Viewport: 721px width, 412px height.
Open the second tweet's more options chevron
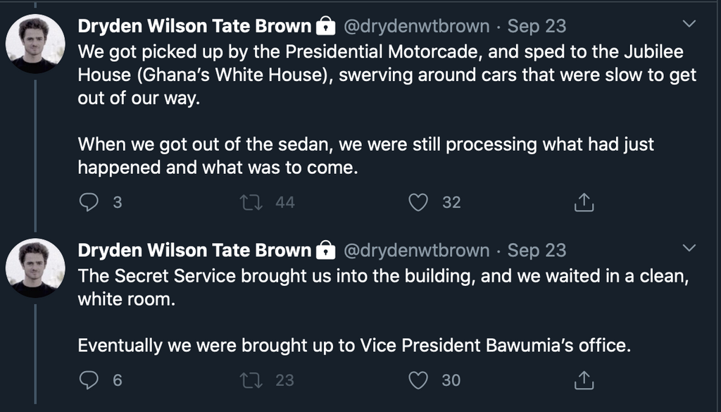689,249
